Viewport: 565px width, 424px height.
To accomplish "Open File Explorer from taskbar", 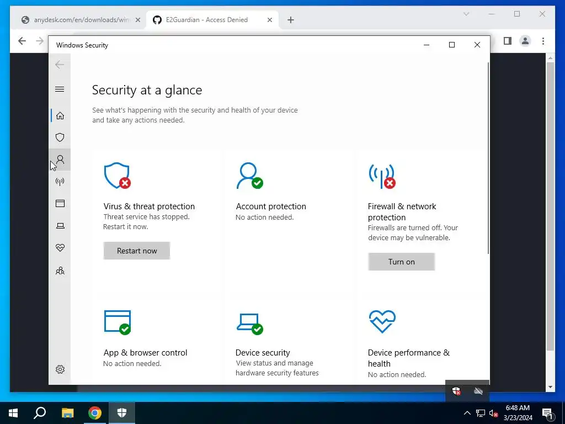I will (67, 413).
